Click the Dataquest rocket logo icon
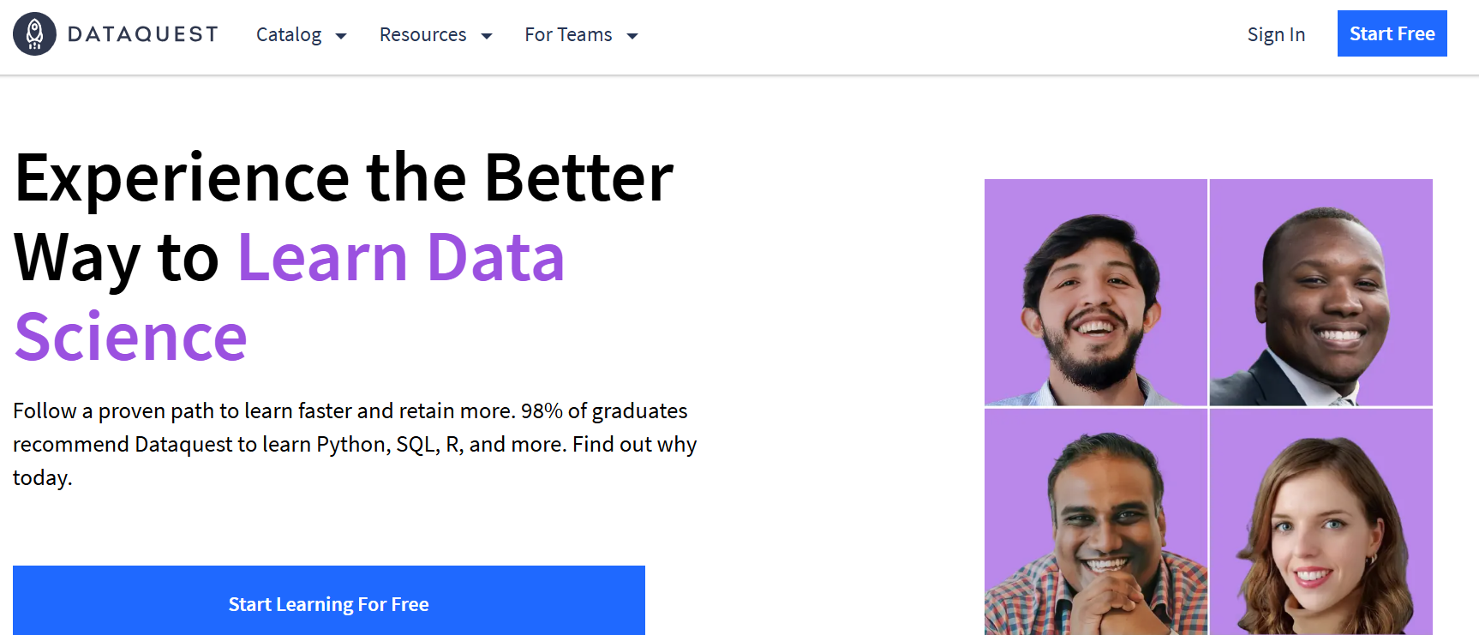Screen dimensions: 1479x635 pos(34,34)
